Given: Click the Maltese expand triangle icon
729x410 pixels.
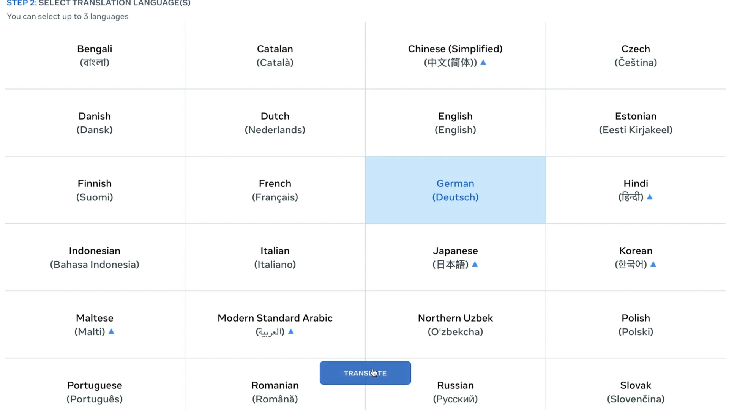Looking at the screenshot, I should [111, 332].
